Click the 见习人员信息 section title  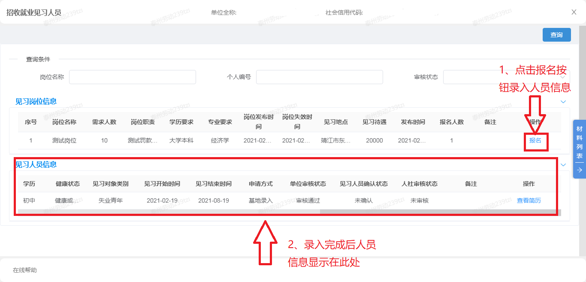36,165
